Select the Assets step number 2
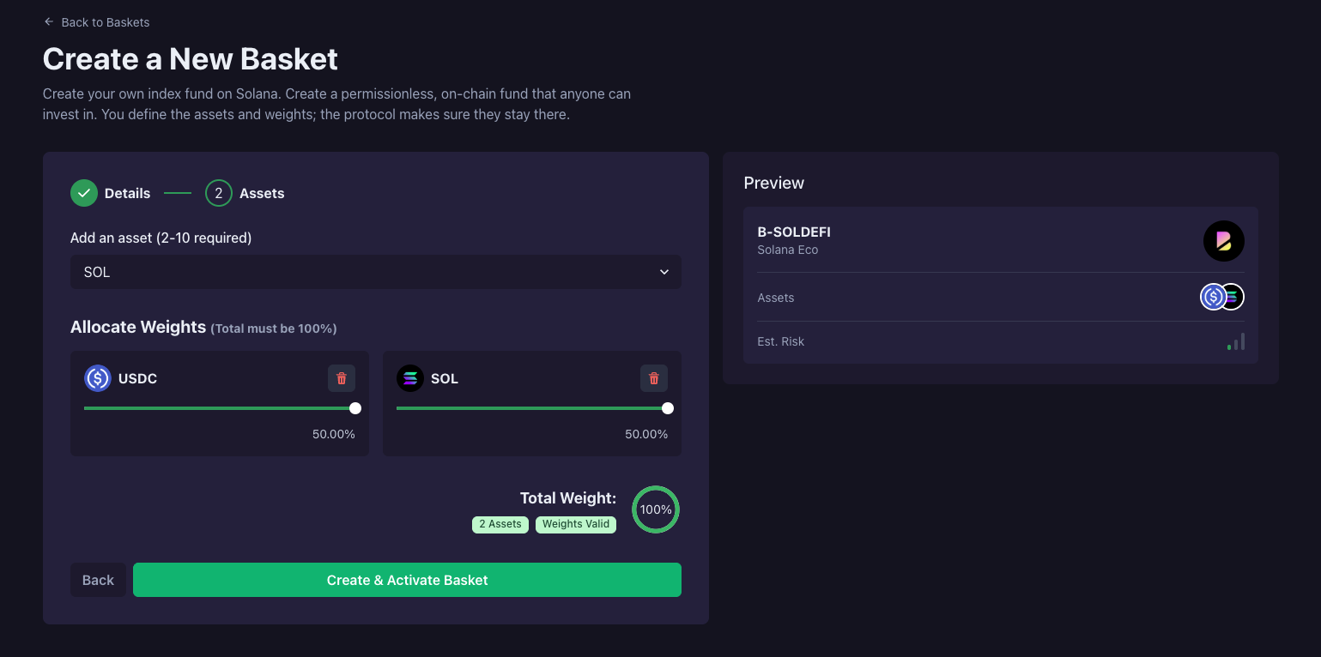The image size is (1321, 657). click(219, 194)
